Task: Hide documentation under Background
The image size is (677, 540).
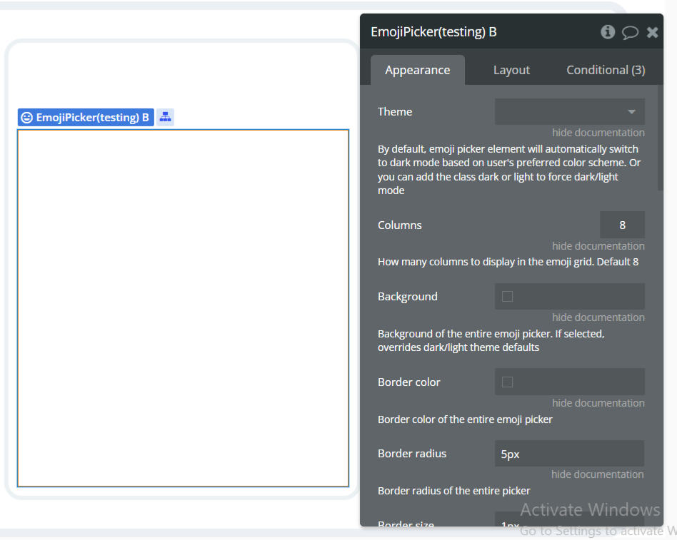Action: point(598,317)
